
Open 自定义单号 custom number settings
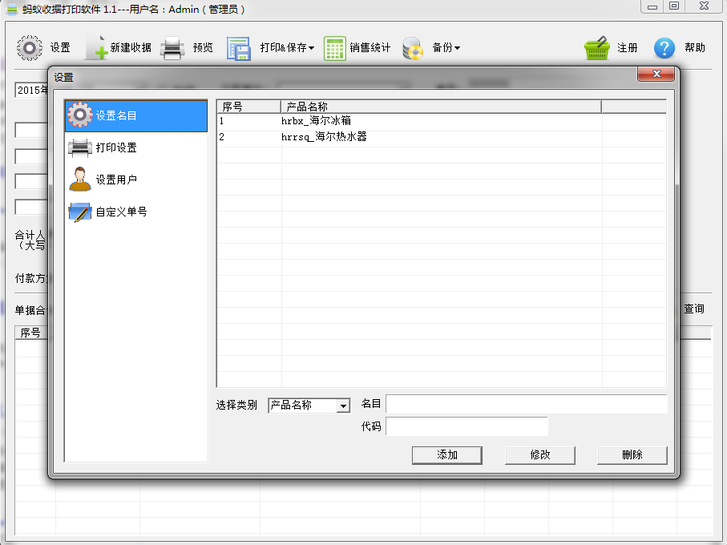122,212
